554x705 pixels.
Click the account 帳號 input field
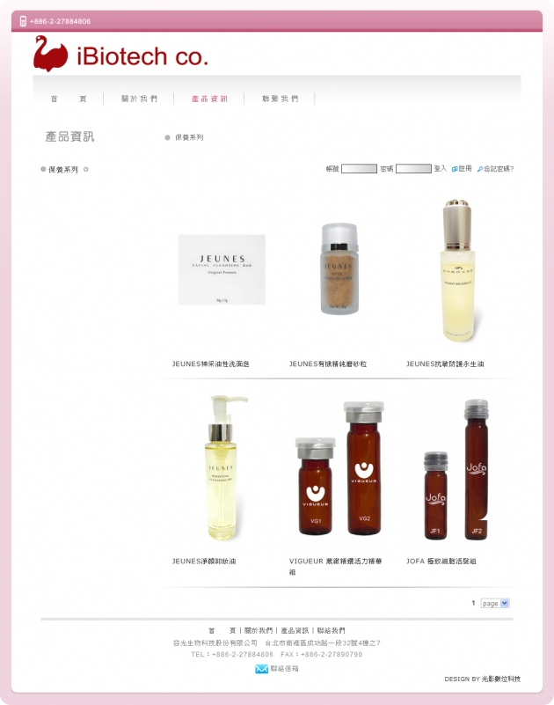tap(359, 169)
